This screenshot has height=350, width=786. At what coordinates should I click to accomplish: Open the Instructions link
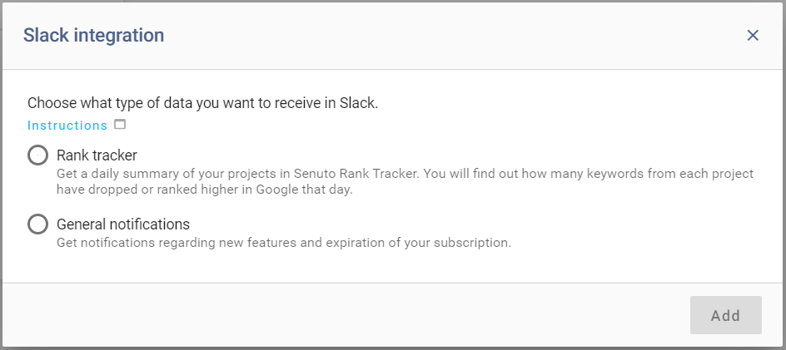point(67,126)
